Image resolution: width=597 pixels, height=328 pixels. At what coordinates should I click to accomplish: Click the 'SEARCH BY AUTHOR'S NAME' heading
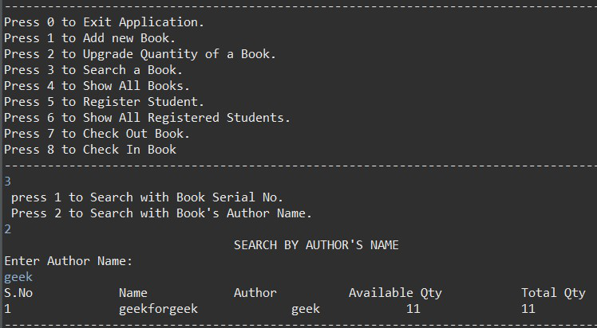coord(316,246)
